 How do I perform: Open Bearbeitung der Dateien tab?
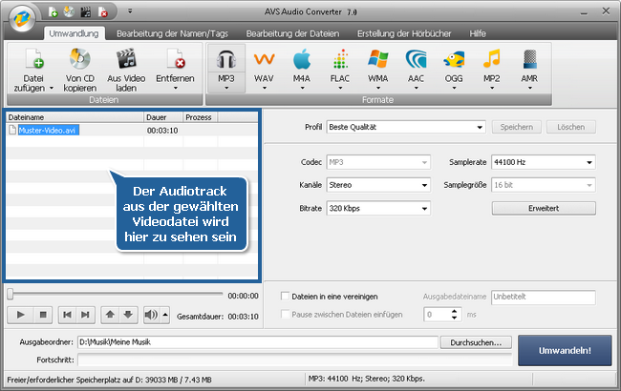point(292,33)
